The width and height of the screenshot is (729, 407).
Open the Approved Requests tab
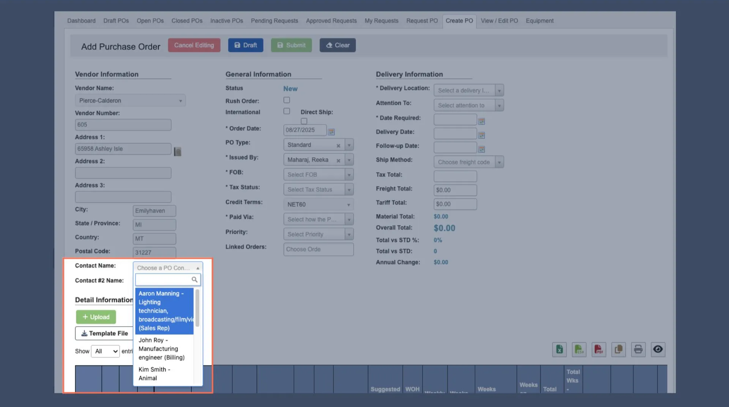[331, 21]
